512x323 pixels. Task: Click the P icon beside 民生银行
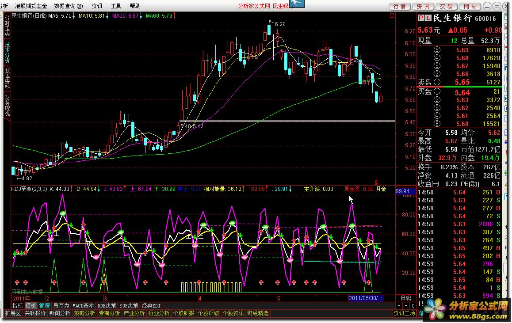pos(421,18)
